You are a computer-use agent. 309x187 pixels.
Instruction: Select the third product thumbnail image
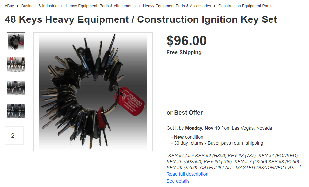click(x=16, y=88)
